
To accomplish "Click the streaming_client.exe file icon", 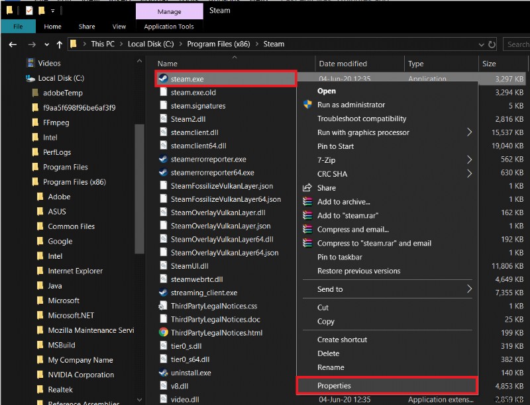I will click(x=164, y=292).
